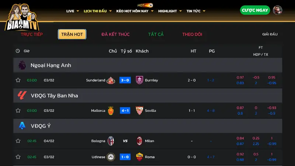295x166 pixels.
Task: Click the Roma team crest
Action: (139, 157)
